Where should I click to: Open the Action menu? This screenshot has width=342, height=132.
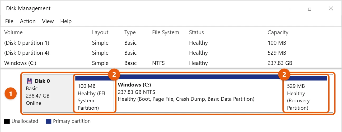click(x=28, y=21)
